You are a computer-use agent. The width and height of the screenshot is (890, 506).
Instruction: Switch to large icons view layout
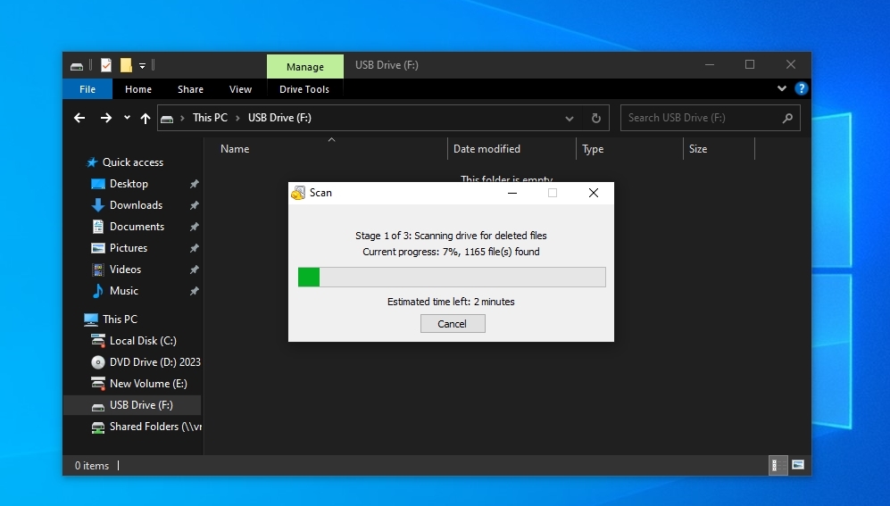click(x=797, y=465)
